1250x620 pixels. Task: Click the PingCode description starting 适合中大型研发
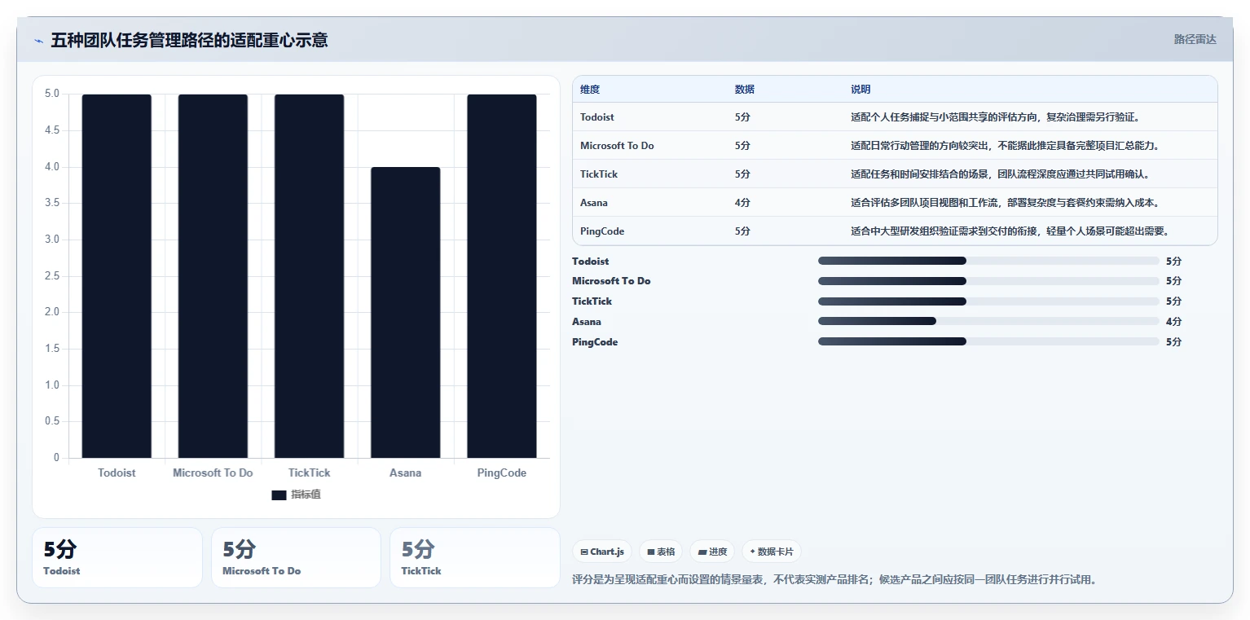pos(1010,231)
